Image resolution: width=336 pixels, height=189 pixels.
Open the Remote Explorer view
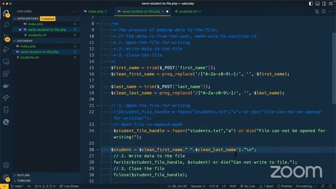point(6,62)
